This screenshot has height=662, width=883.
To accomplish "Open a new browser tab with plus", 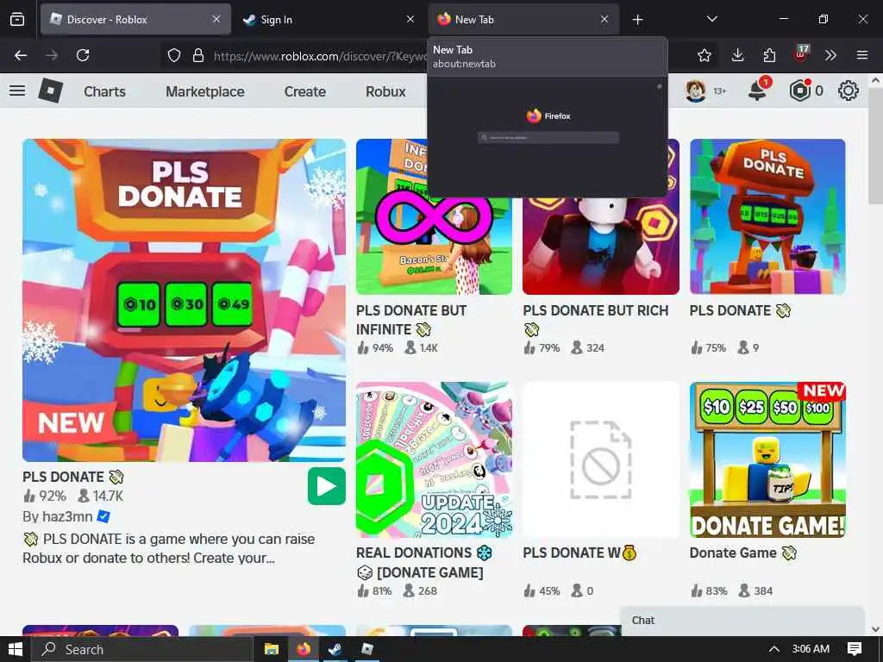I will click(x=637, y=20).
